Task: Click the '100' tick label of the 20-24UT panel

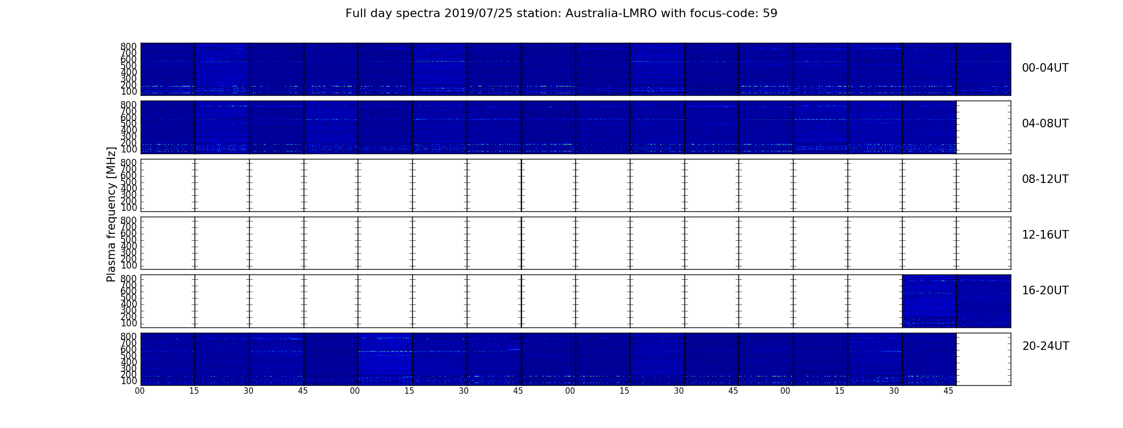Action: click(x=128, y=381)
